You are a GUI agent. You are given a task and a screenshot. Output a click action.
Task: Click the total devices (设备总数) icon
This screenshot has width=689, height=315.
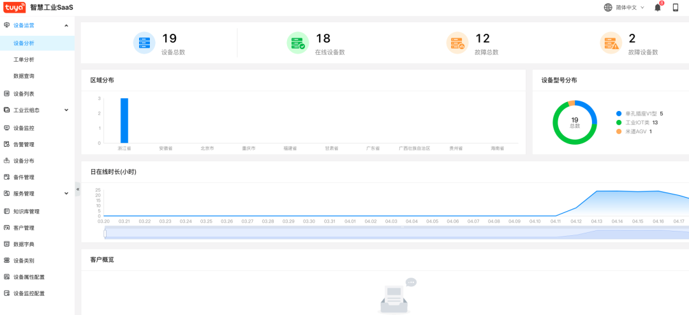click(x=144, y=43)
